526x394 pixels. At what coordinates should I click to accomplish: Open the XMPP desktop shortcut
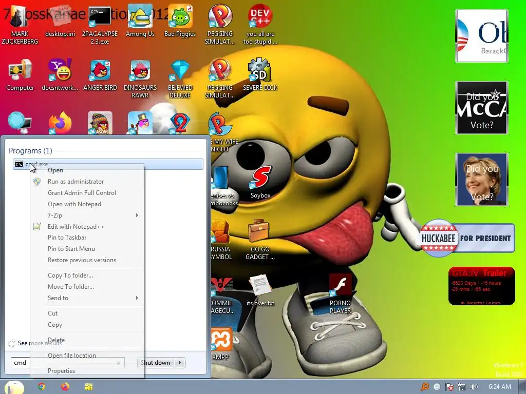(x=221, y=344)
